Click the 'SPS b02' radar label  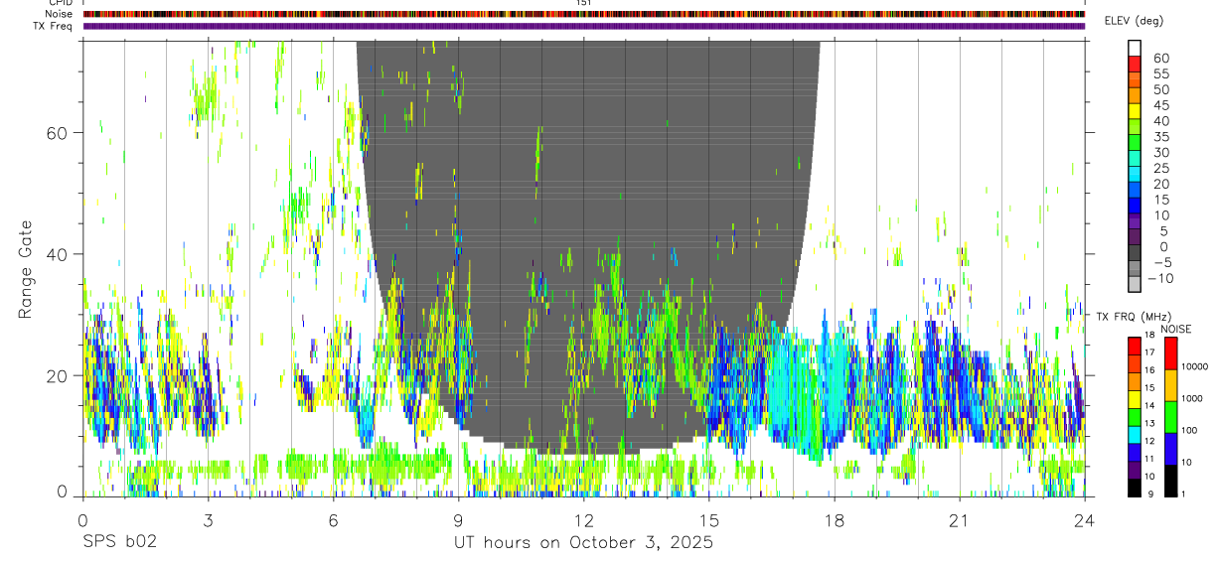[x=119, y=543]
